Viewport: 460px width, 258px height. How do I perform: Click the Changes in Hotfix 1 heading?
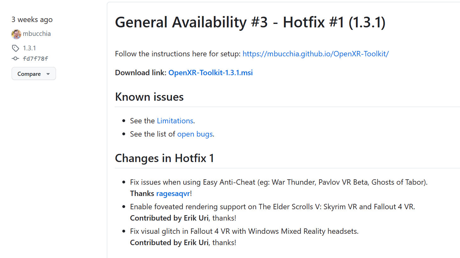[x=164, y=158]
